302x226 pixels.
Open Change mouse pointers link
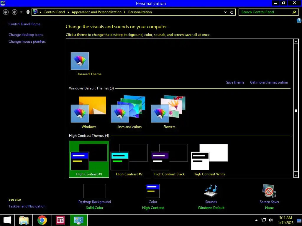[27, 41]
